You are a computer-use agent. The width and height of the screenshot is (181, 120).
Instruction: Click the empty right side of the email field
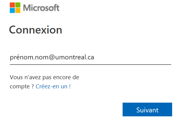[x=133, y=58]
